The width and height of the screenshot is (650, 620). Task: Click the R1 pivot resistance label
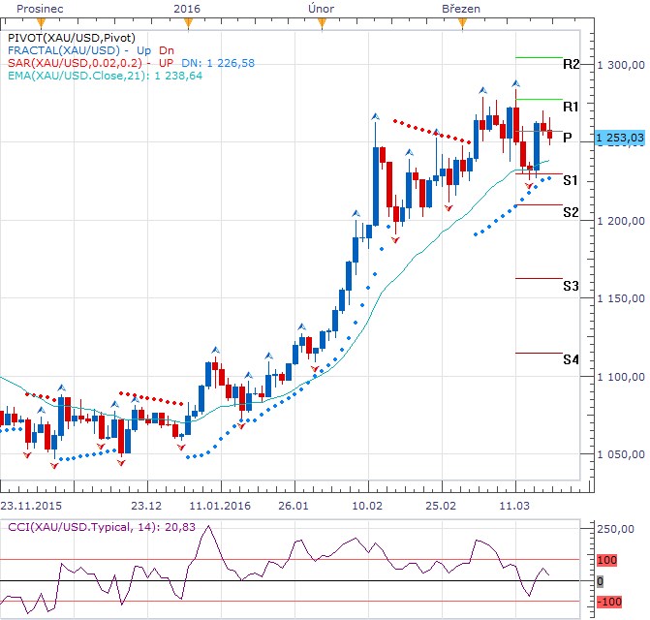[x=571, y=106]
